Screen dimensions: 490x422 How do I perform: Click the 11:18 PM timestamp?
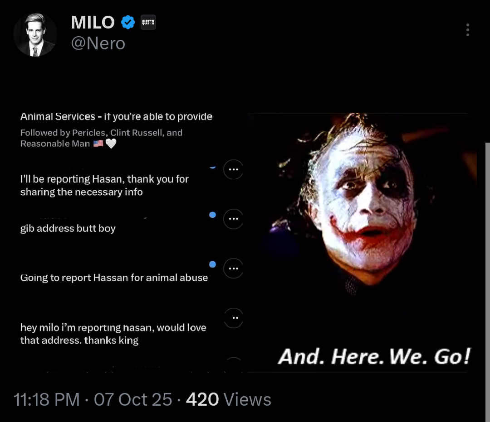46,399
